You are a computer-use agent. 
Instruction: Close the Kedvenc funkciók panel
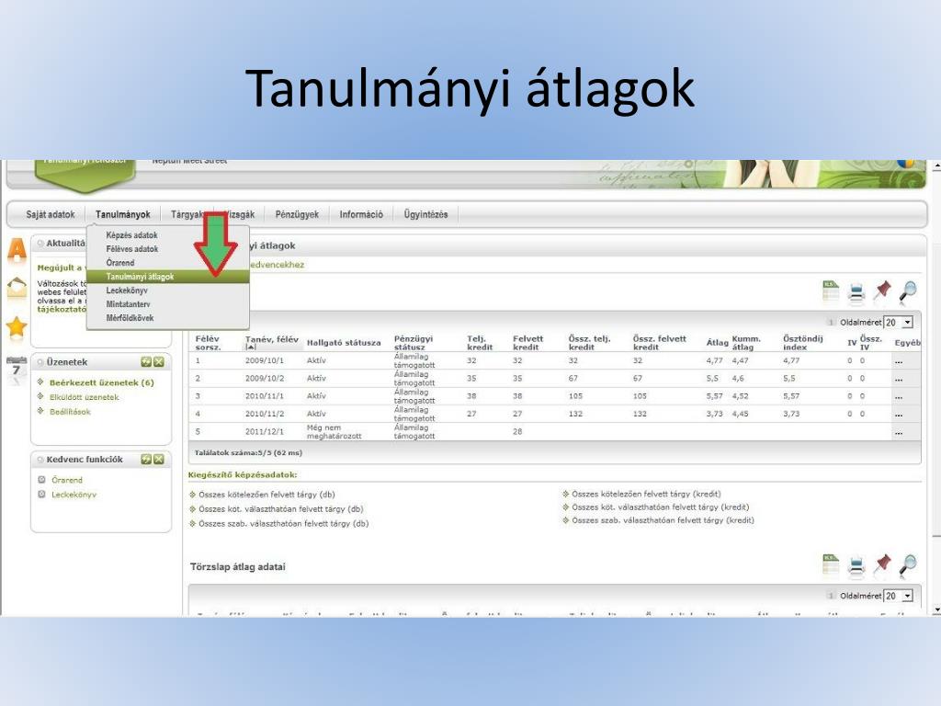click(x=158, y=459)
